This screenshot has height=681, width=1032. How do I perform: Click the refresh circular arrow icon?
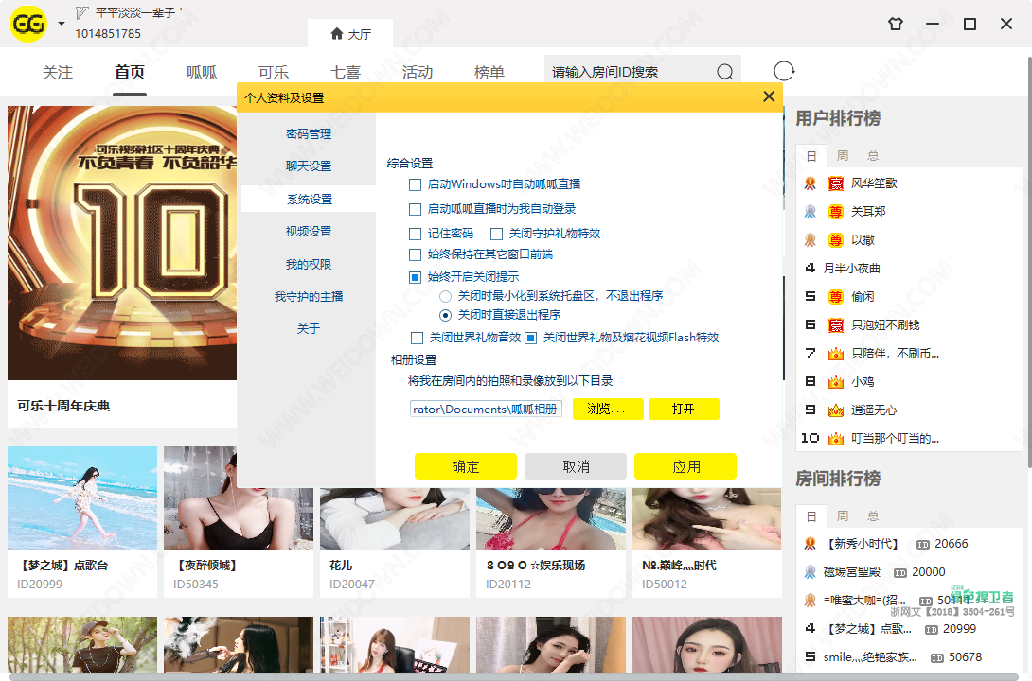coord(783,71)
